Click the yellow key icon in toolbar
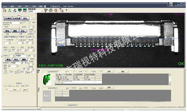The height and width of the screenshot is (112, 187). (x=67, y=10)
